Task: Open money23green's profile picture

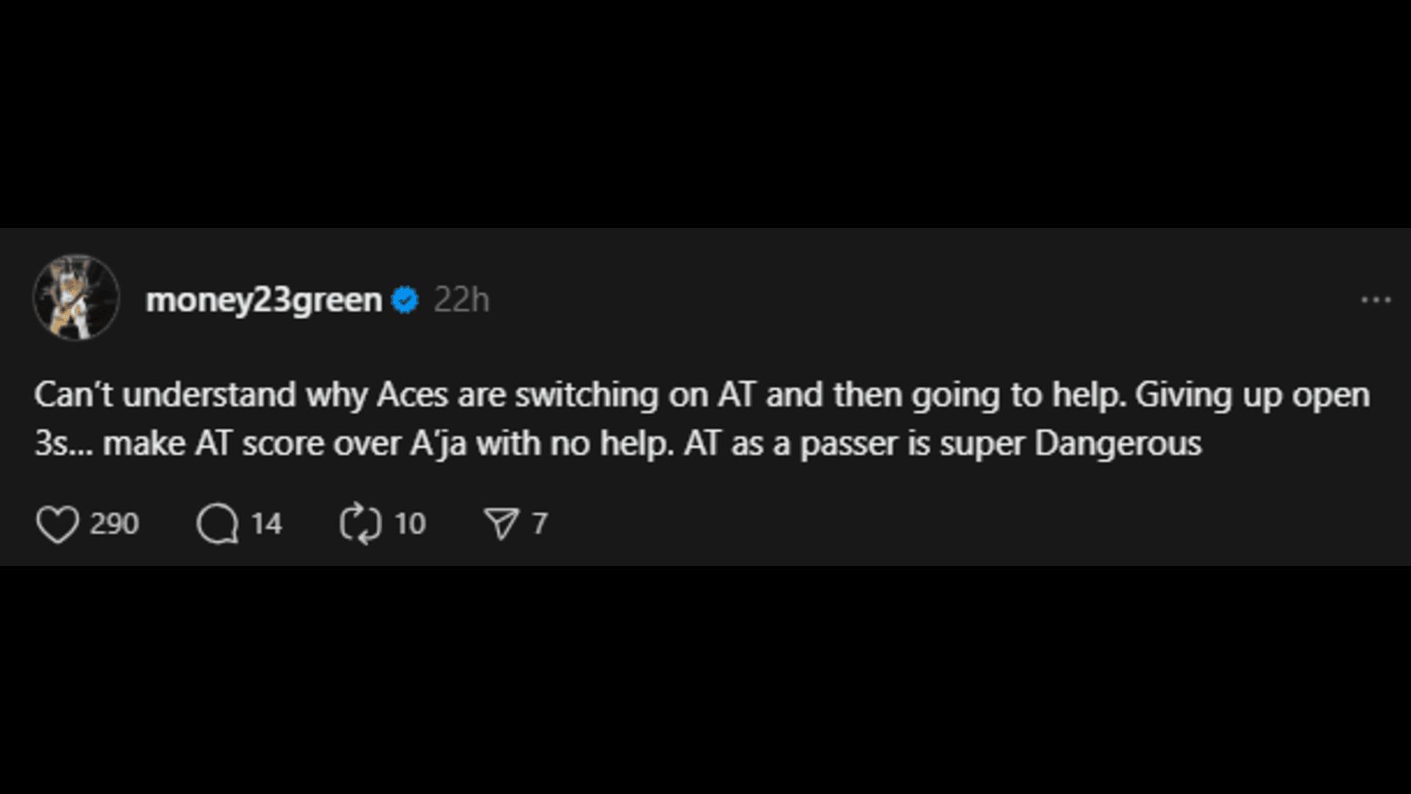Action: point(76,298)
